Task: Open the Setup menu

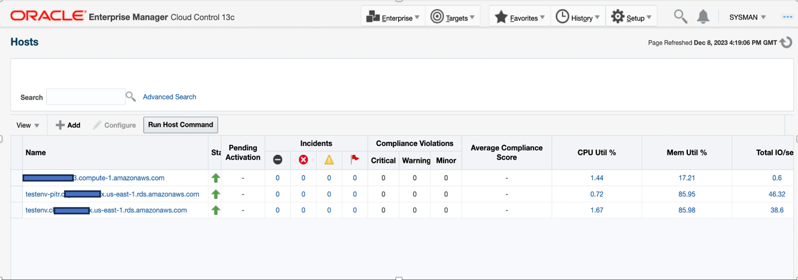Action: pos(631,17)
